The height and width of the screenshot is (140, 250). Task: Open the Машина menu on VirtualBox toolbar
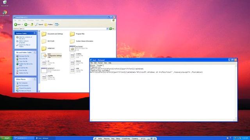[107, 138]
